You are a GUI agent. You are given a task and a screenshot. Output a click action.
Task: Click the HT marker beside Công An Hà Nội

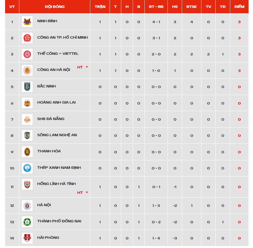click(x=80, y=67)
